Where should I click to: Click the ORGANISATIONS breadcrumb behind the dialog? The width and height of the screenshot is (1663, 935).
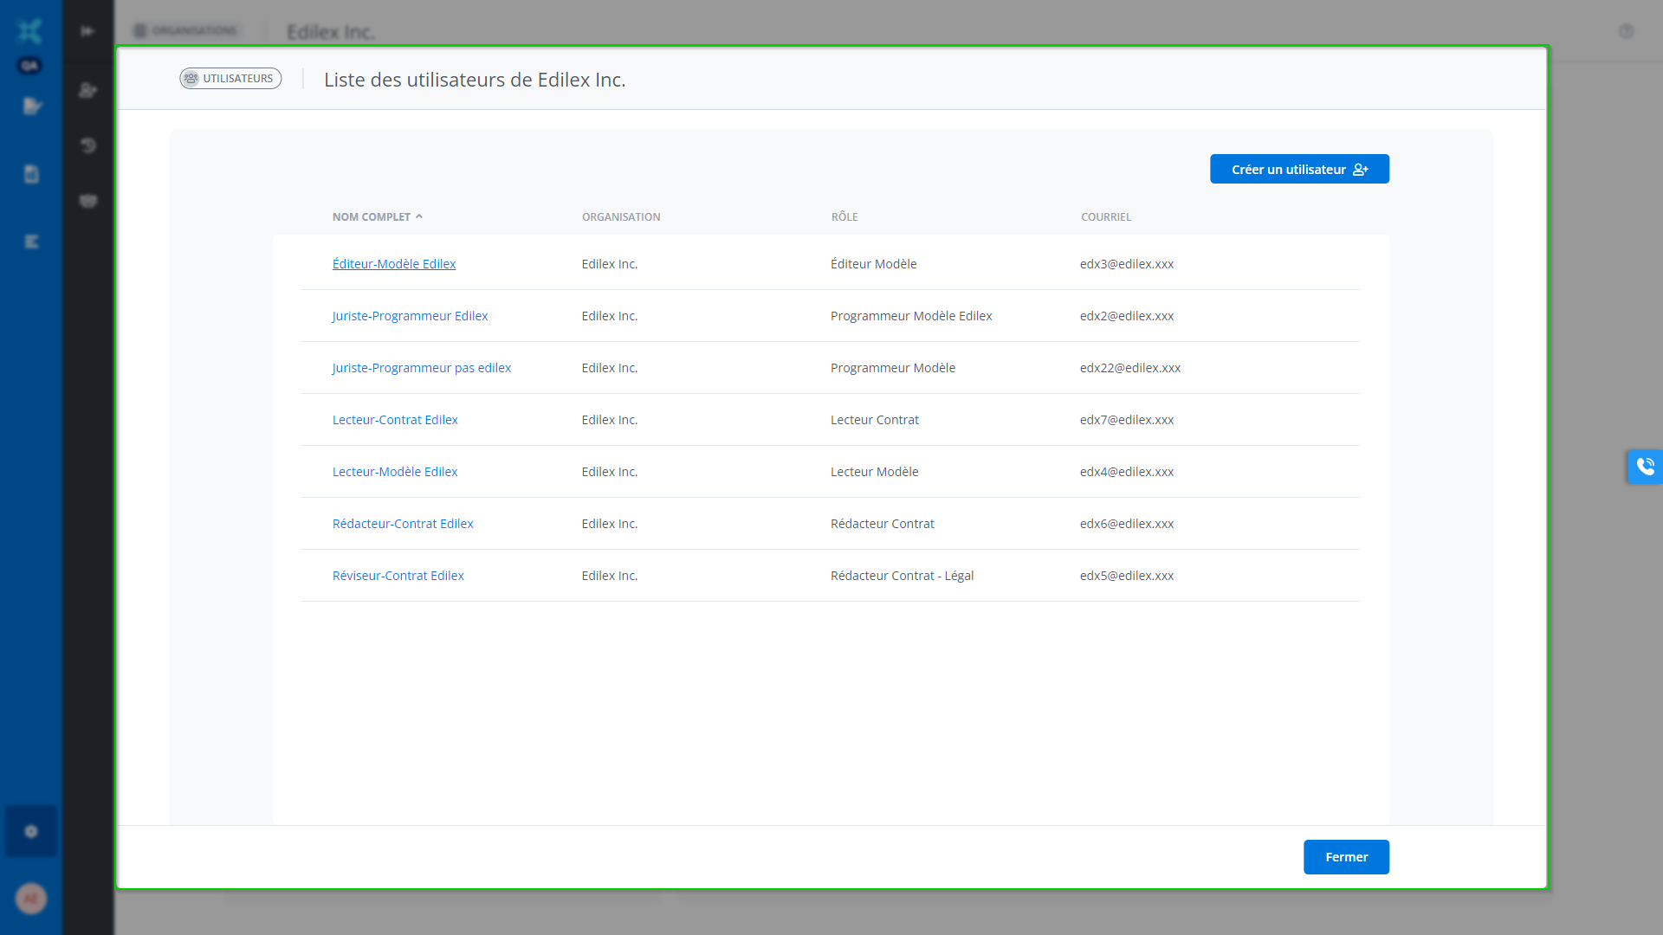click(187, 31)
